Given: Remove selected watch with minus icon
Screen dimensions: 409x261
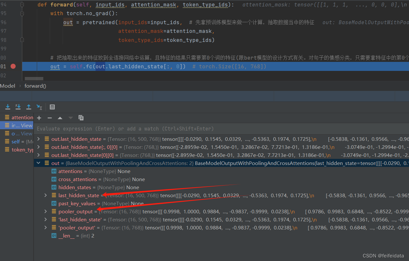Looking at the screenshot, I should [x=49, y=118].
